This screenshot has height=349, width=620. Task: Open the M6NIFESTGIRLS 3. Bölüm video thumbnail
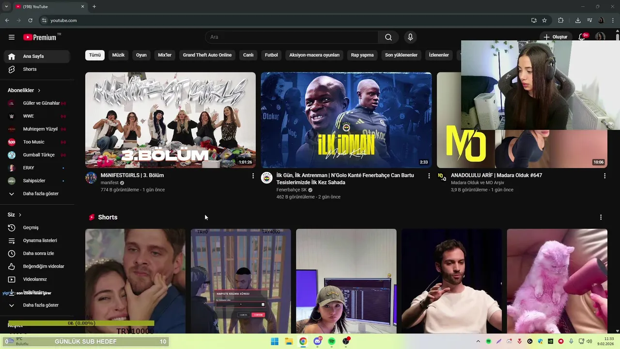(x=170, y=120)
